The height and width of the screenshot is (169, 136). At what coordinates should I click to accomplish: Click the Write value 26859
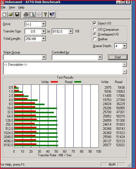coord(107,120)
